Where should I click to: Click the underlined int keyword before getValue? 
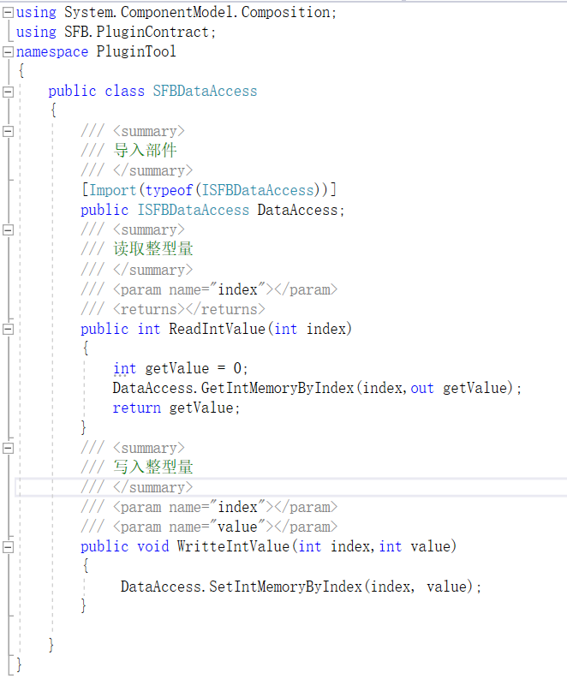click(x=124, y=368)
